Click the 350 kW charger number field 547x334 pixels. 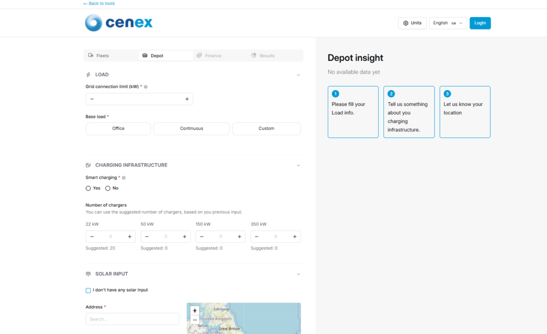pyautogui.click(x=276, y=236)
